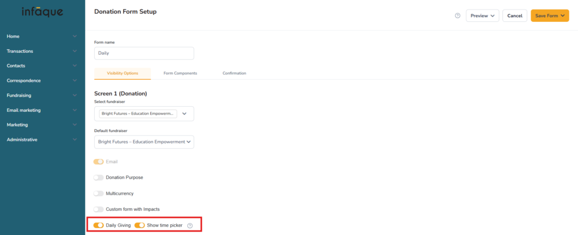Switch to the Form Components tab
Viewport: 578px width, 235px height.
coord(180,74)
